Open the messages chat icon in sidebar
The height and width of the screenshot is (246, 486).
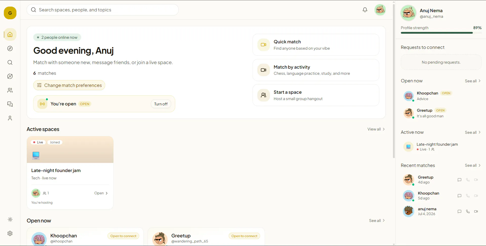coord(10,104)
